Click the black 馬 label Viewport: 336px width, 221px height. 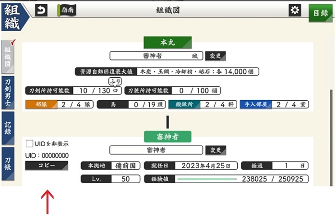113,105
